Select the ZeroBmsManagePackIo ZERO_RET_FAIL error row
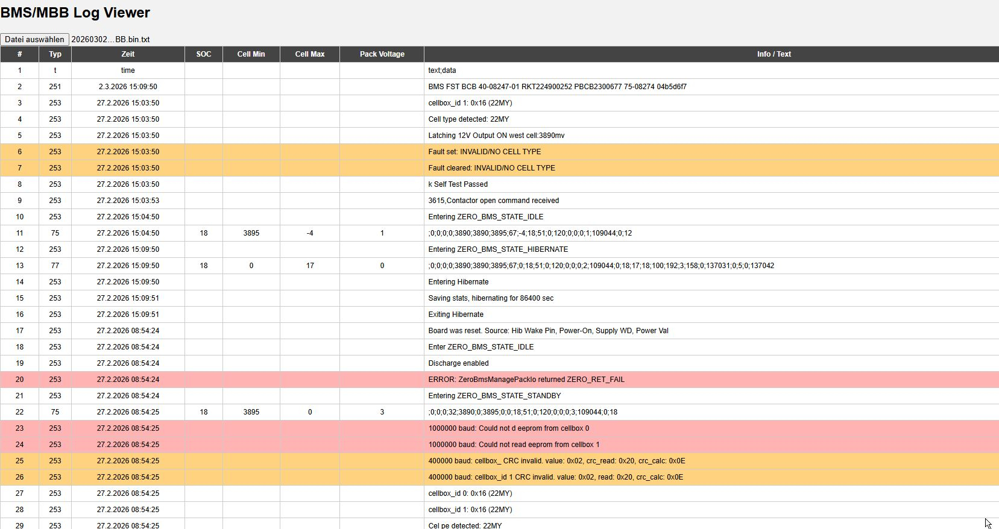Screen dimensions: 999x529 [526, 380]
